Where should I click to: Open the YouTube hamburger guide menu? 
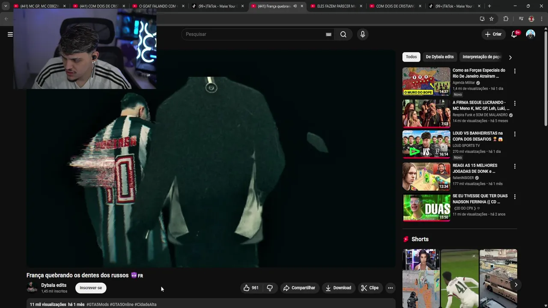[10, 34]
